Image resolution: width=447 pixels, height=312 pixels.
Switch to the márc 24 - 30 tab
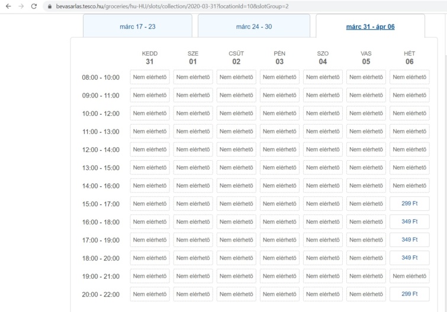253,27
